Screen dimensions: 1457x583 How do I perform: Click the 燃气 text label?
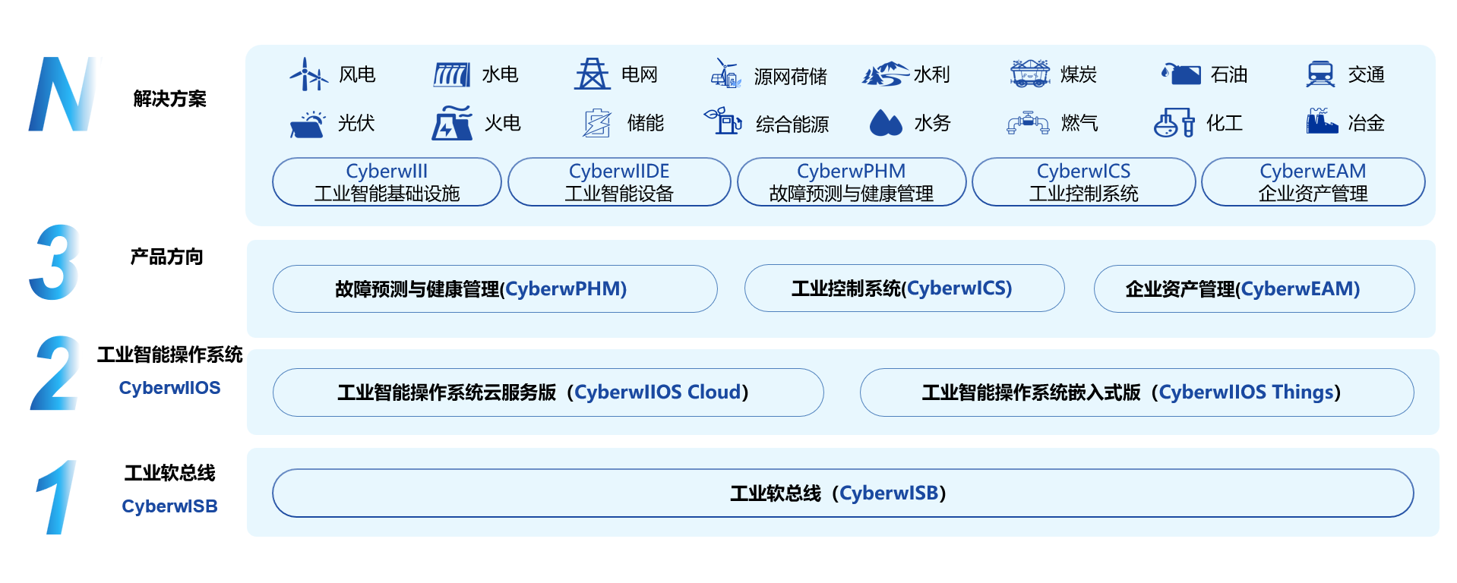1079,123
